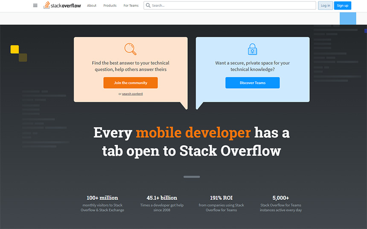Click the orange magnifying glass icon
Image resolution: width=367 pixels, height=229 pixels.
click(x=130, y=49)
